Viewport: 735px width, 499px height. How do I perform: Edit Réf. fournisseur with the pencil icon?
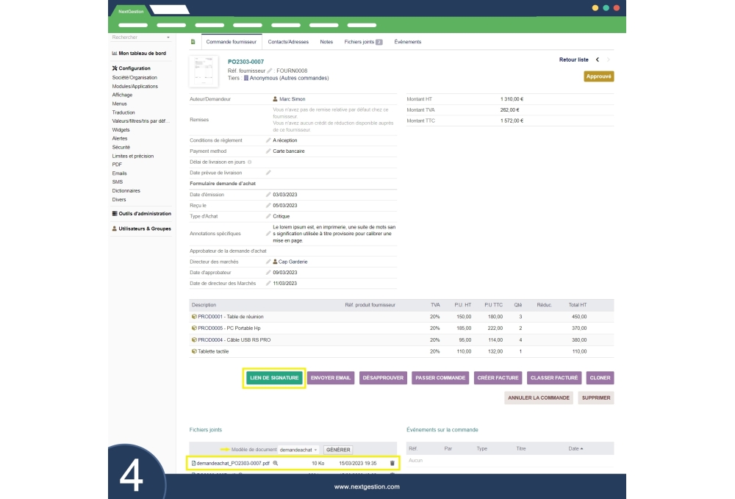pos(268,69)
